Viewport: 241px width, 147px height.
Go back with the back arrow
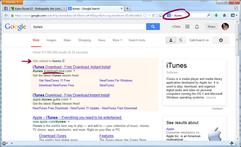(x=6, y=16)
